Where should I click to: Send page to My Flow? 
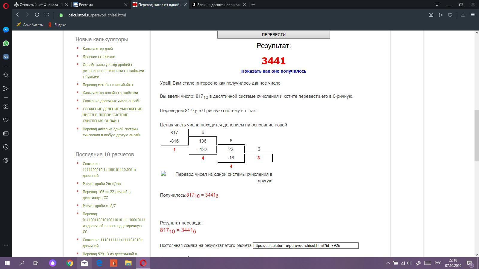441,15
